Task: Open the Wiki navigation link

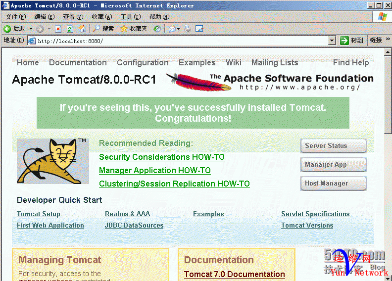Action: pos(234,62)
